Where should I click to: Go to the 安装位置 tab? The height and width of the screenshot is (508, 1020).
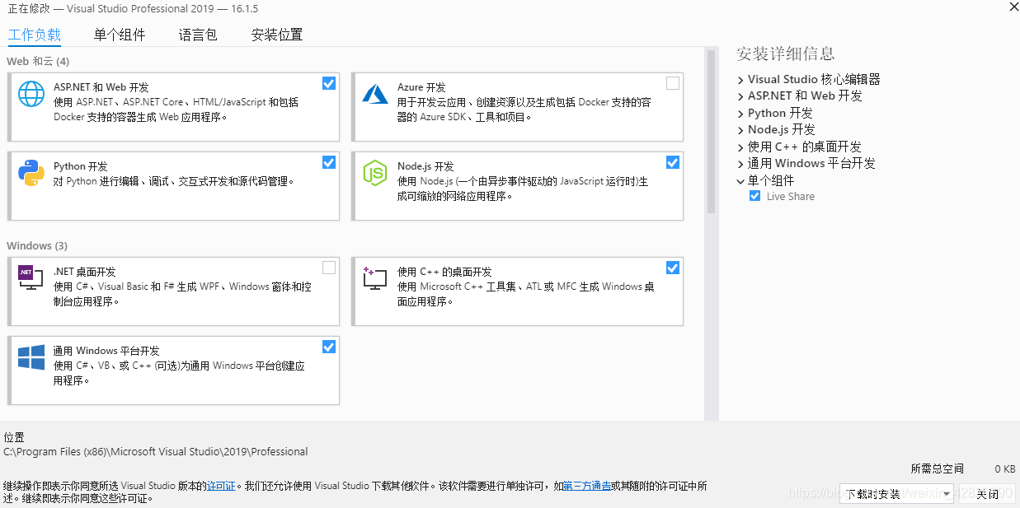[277, 35]
